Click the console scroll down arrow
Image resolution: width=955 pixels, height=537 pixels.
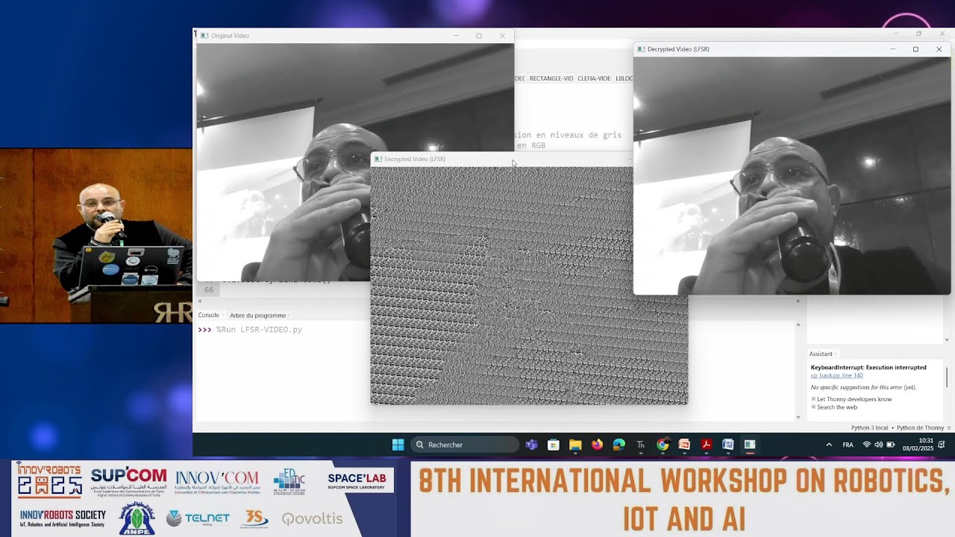point(798,417)
